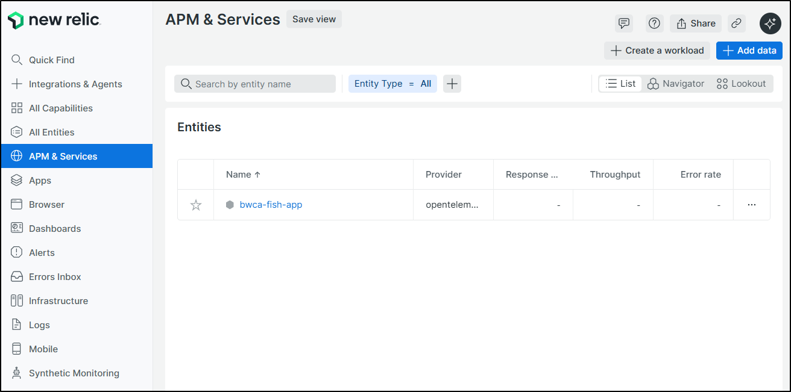
Task: Click the New Relic logo
Action: (x=54, y=20)
